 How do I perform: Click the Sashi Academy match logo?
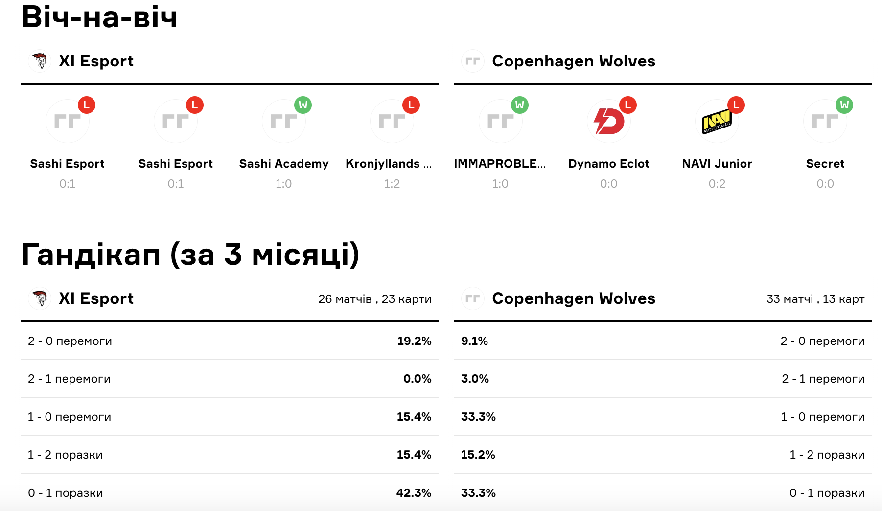(284, 121)
